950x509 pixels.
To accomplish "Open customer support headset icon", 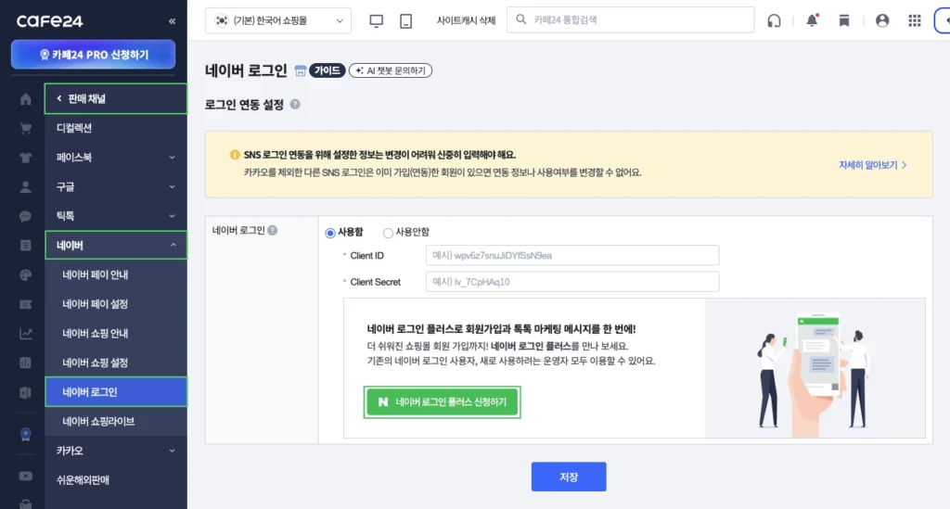I will pyautogui.click(x=774, y=20).
